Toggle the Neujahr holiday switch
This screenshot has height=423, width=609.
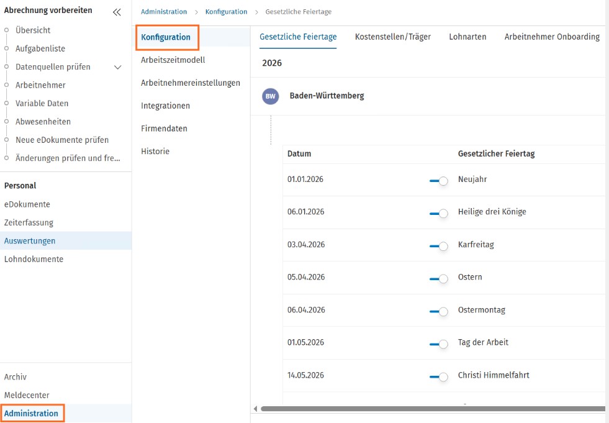[x=438, y=181]
